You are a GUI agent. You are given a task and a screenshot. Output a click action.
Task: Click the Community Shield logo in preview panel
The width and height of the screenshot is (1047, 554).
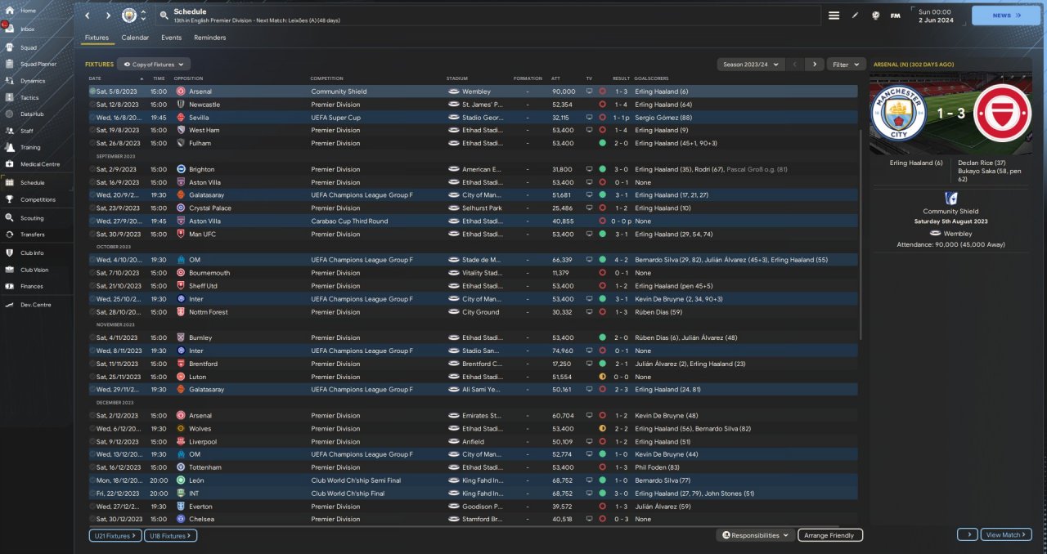[x=950, y=197]
